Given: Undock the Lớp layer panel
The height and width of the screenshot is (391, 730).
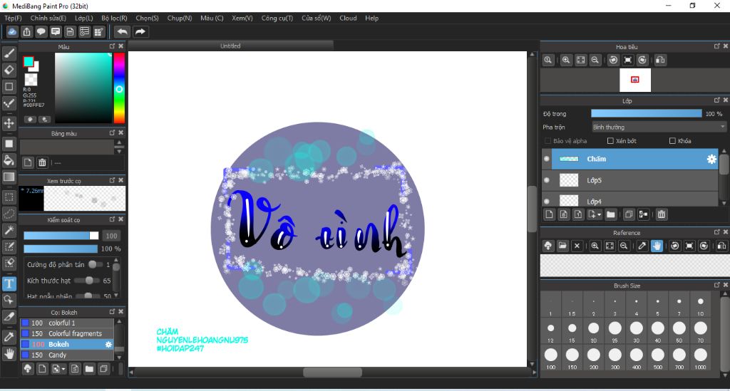Looking at the screenshot, I should pos(717,100).
